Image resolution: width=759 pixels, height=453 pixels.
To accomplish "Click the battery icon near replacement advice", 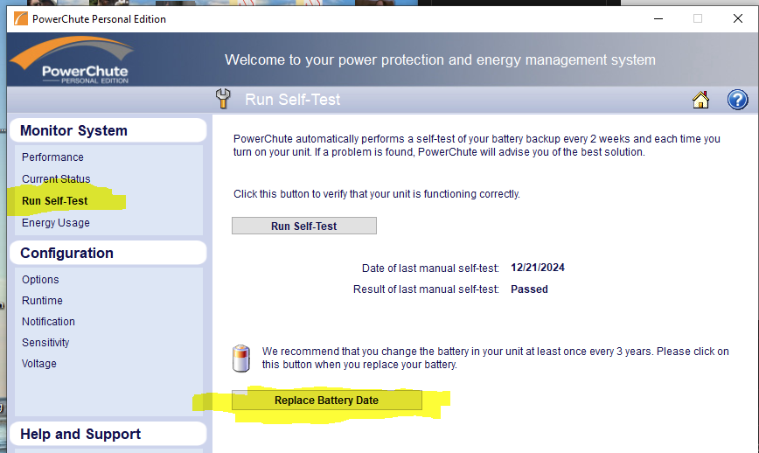I will (x=241, y=359).
